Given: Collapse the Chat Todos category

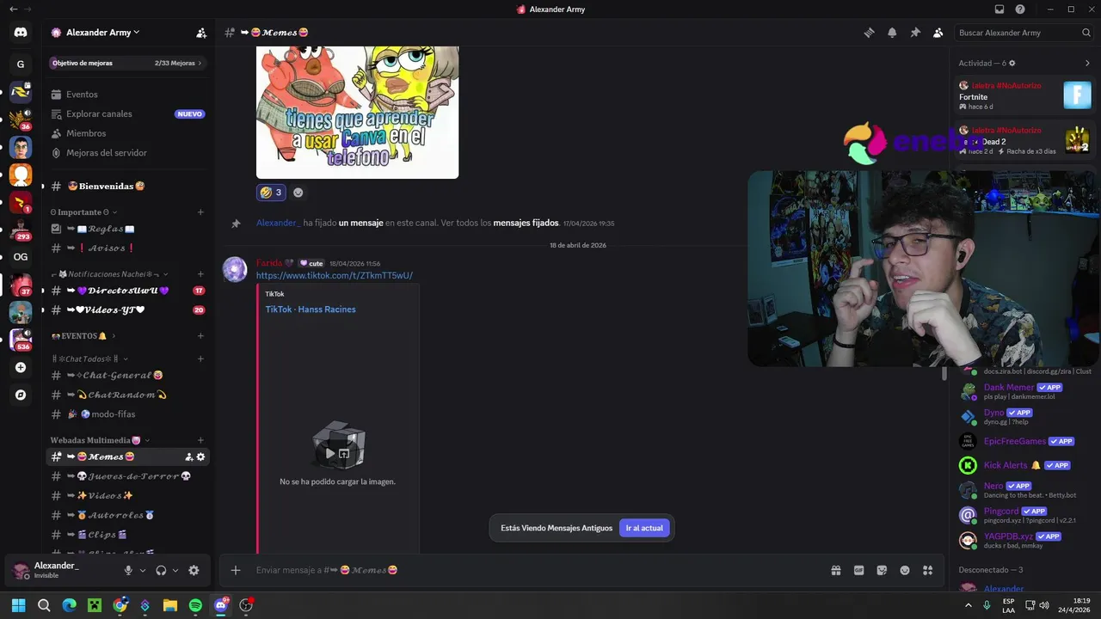Looking at the screenshot, I should (x=89, y=359).
